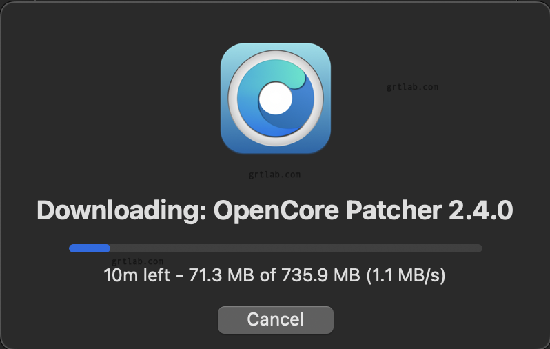The height and width of the screenshot is (349, 550).
Task: Click the white center circle of the icon
Action: tap(276, 99)
